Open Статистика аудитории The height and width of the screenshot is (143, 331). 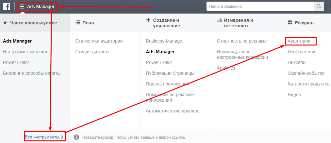click(99, 41)
